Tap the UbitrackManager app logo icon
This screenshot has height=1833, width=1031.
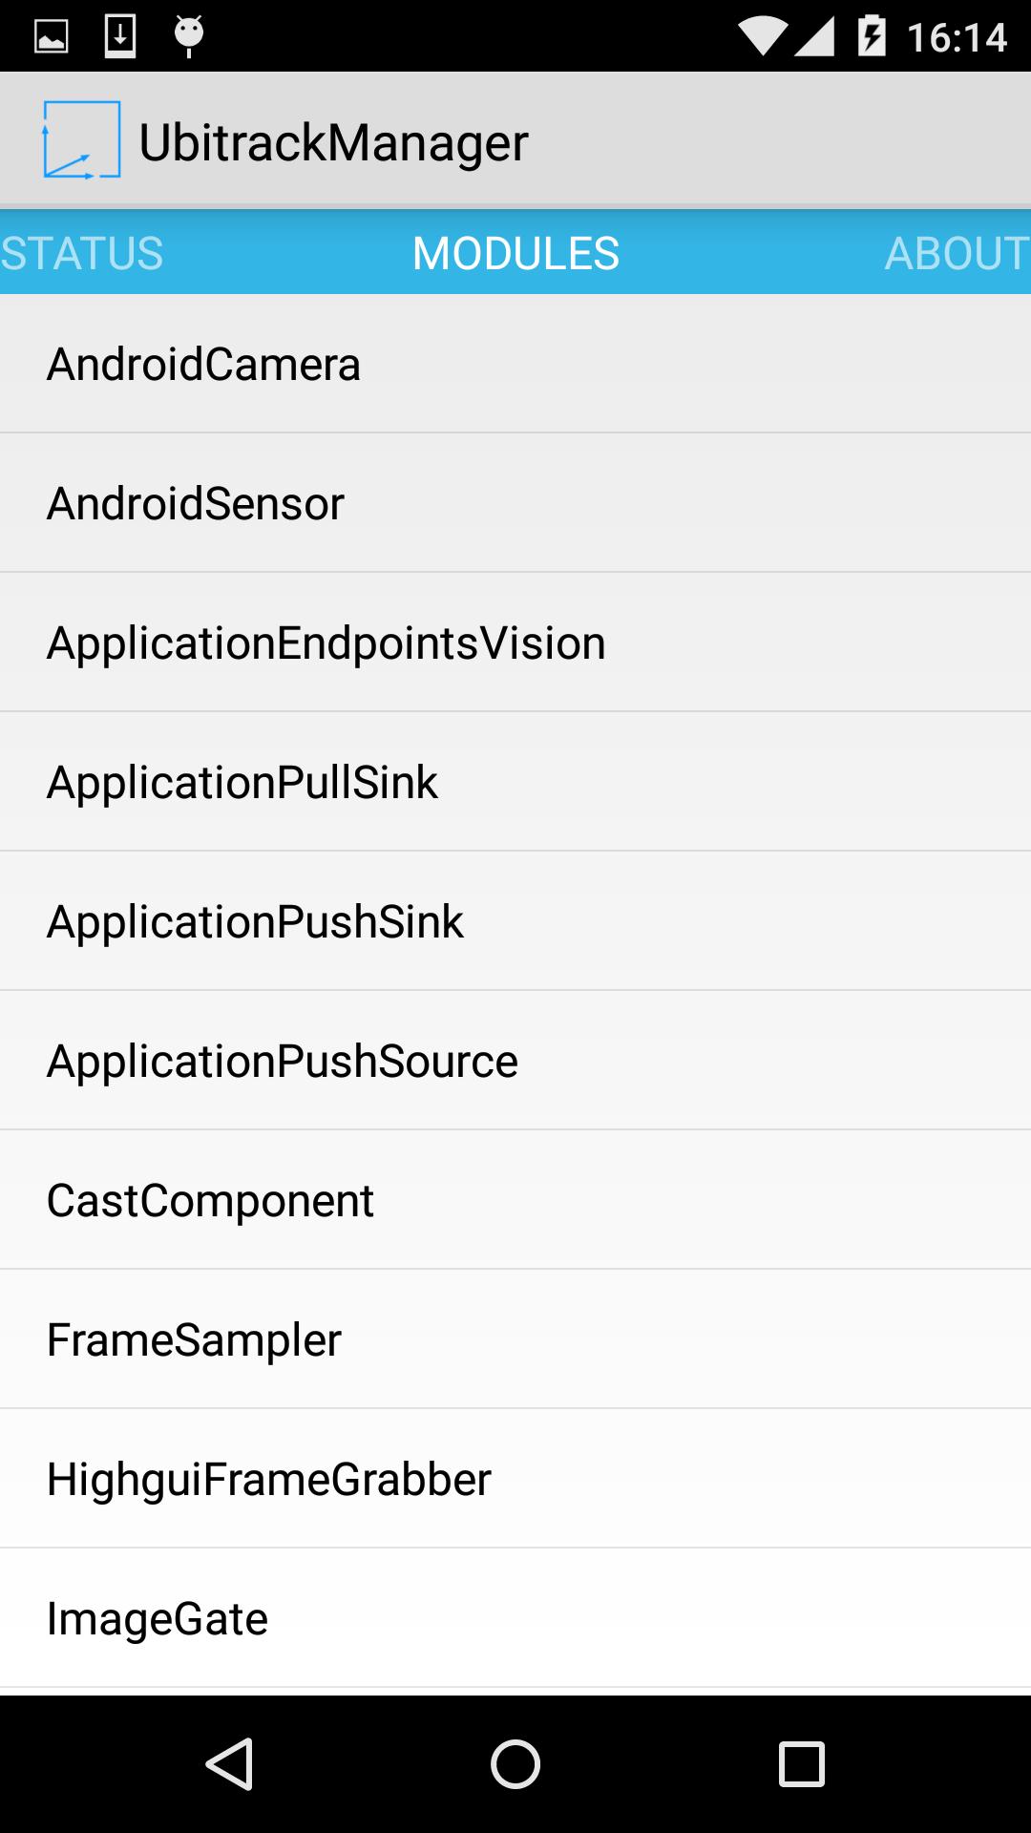[81, 140]
